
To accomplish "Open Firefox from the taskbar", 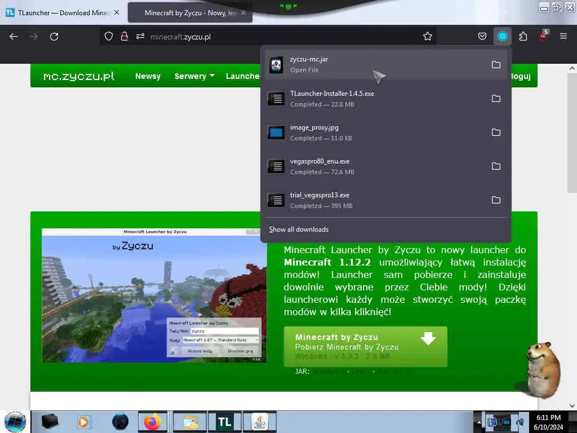I will pos(152,422).
